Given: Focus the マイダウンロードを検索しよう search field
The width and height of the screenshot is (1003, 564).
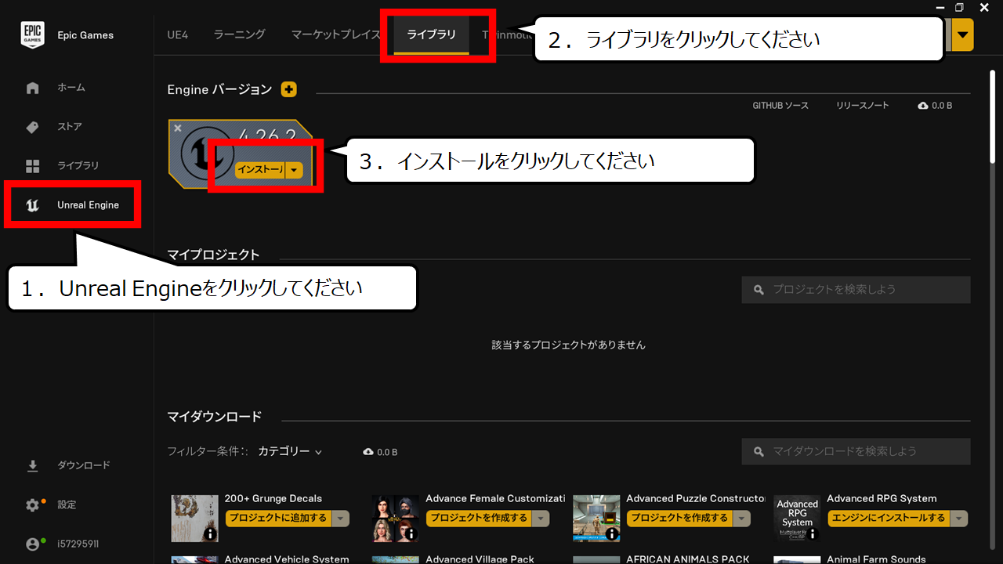Looking at the screenshot, I should click(856, 452).
